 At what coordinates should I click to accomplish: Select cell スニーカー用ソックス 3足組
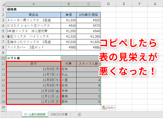(34, 20)
